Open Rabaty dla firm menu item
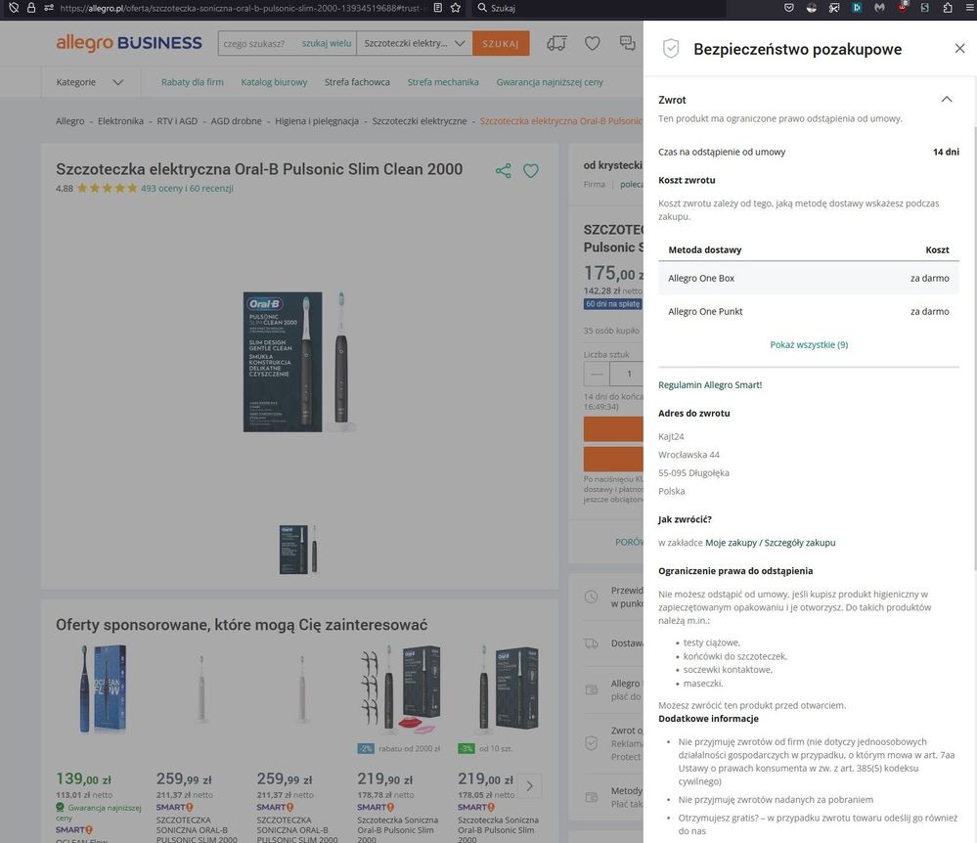Viewport: 977px width, 843px height. pos(192,82)
